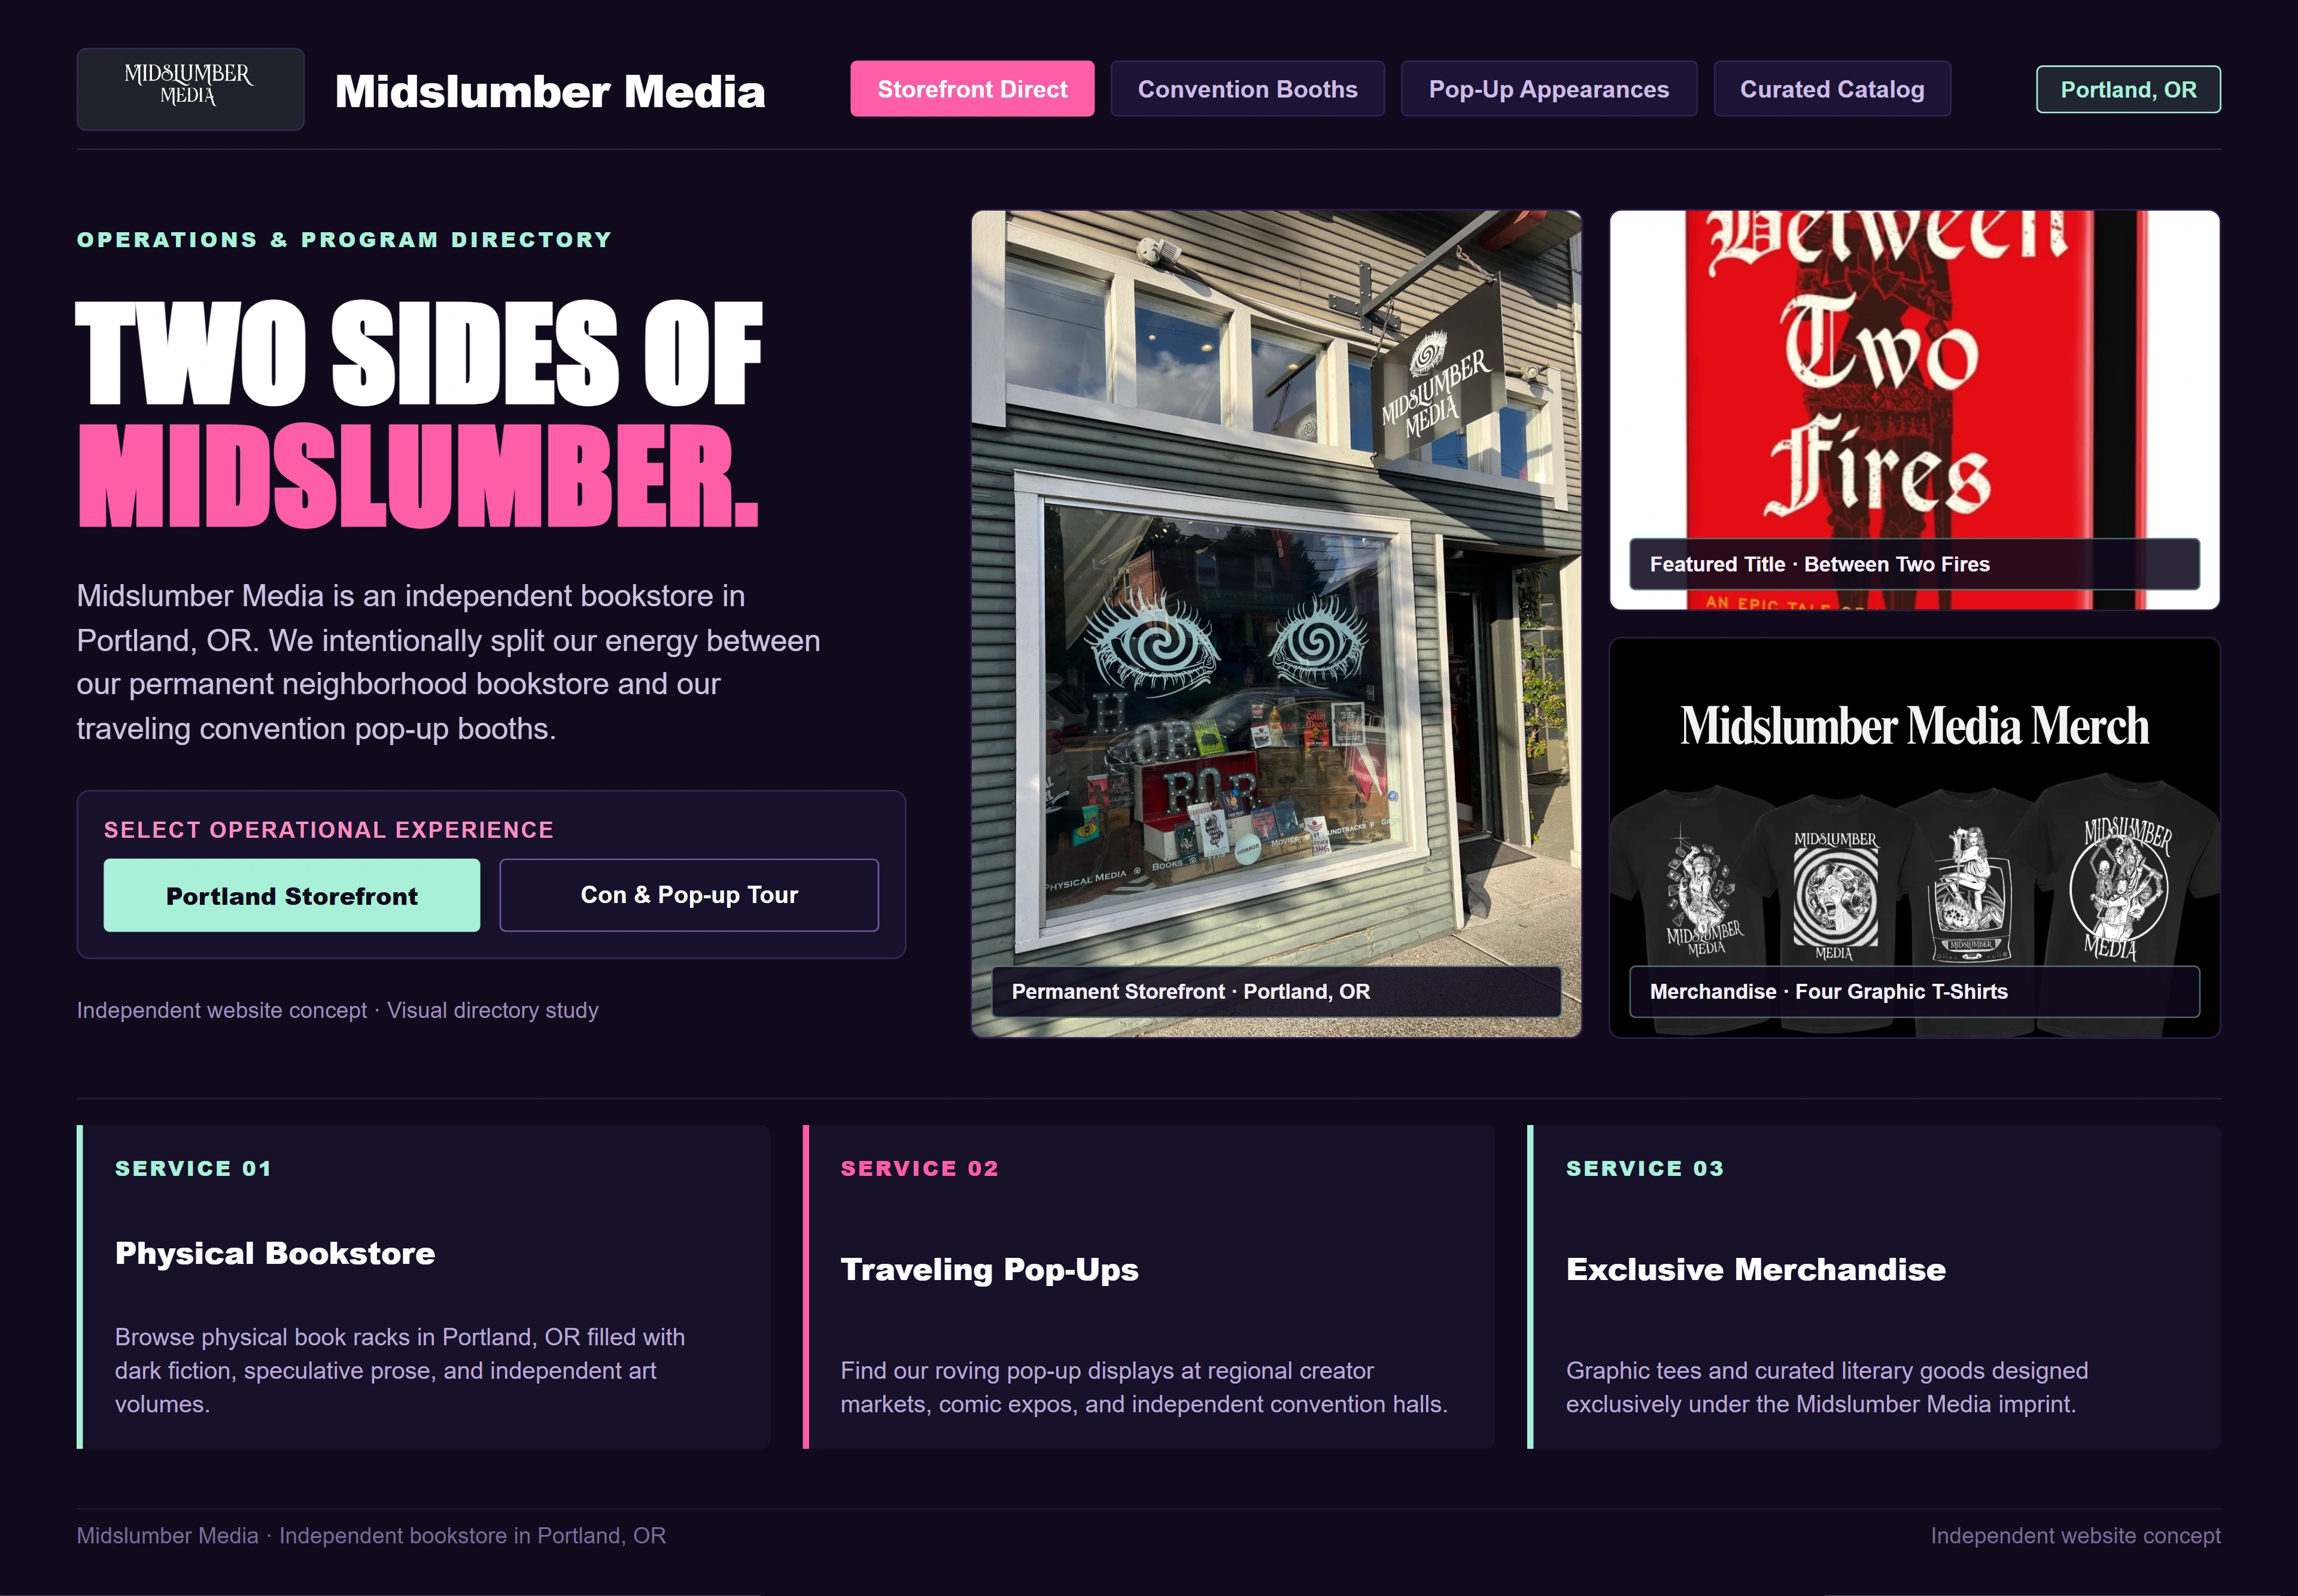Click caption 'Featured Title · Between Two Fires'

click(1914, 564)
